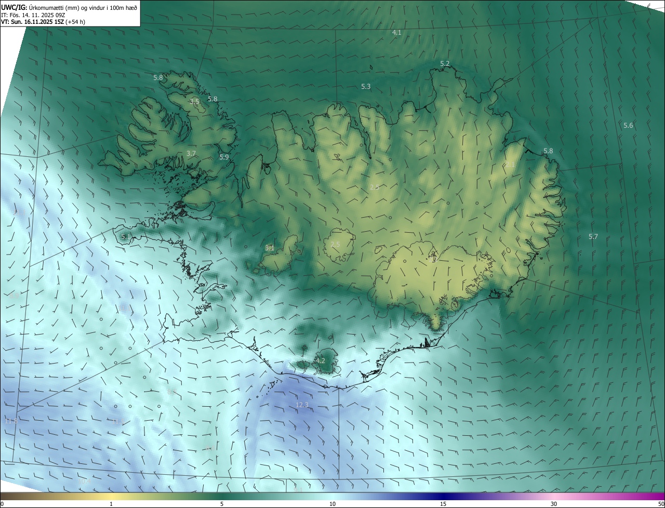Click the 5.2 value near the northeast tip
The image size is (665, 508).
tap(445, 63)
